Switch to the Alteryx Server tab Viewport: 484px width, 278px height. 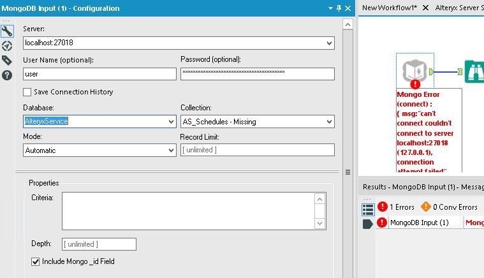pyautogui.click(x=459, y=8)
